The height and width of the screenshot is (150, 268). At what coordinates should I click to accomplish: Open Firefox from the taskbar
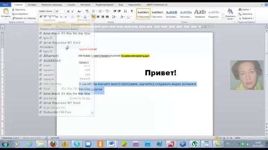[53, 144]
